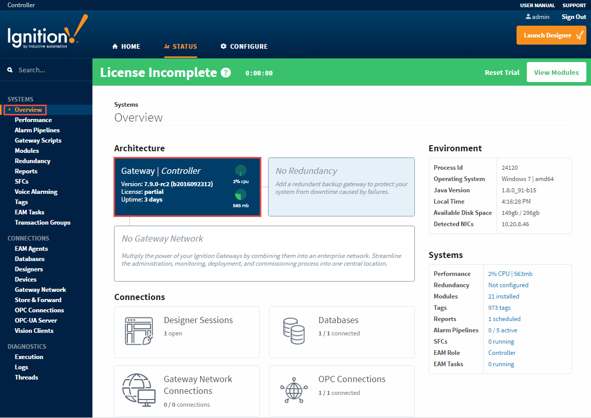The width and height of the screenshot is (591, 418).
Task: Click the 21 installed modules link
Action: [x=503, y=296]
